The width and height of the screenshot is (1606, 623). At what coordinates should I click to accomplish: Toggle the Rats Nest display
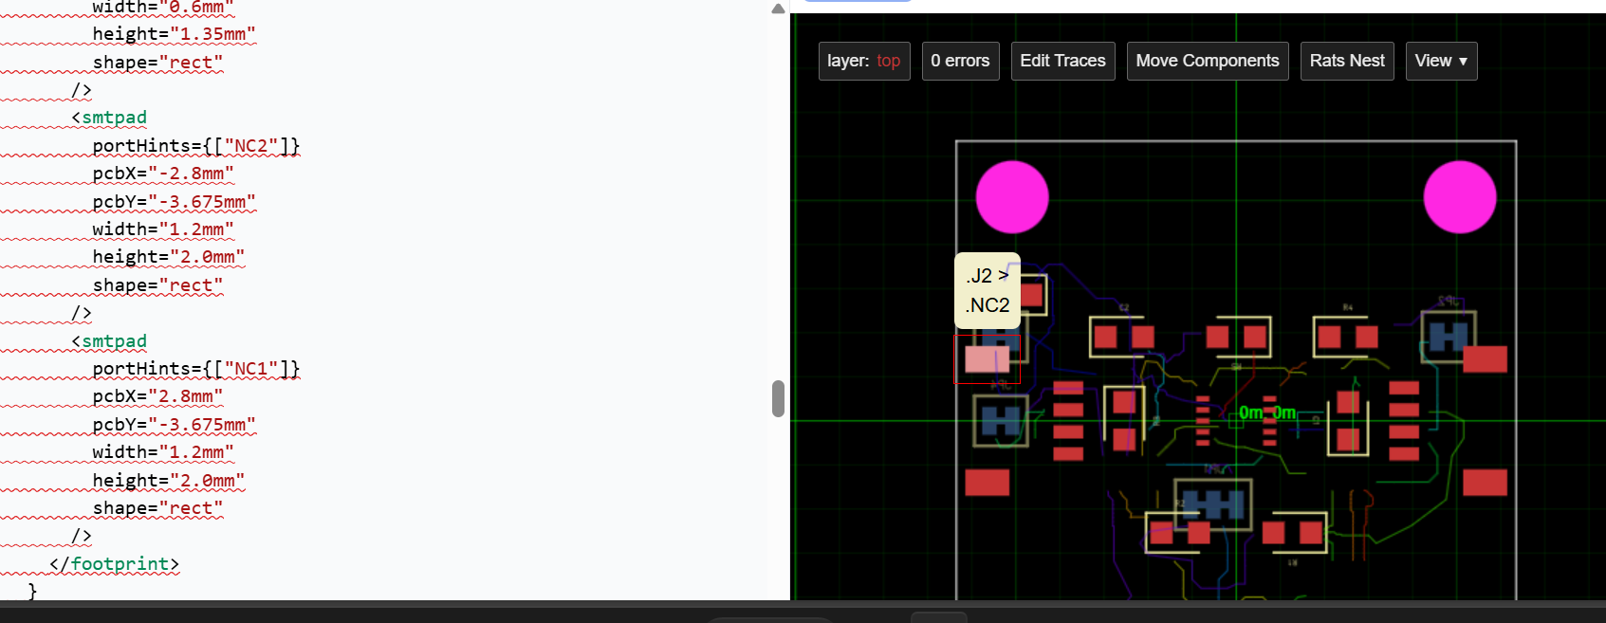click(1347, 61)
